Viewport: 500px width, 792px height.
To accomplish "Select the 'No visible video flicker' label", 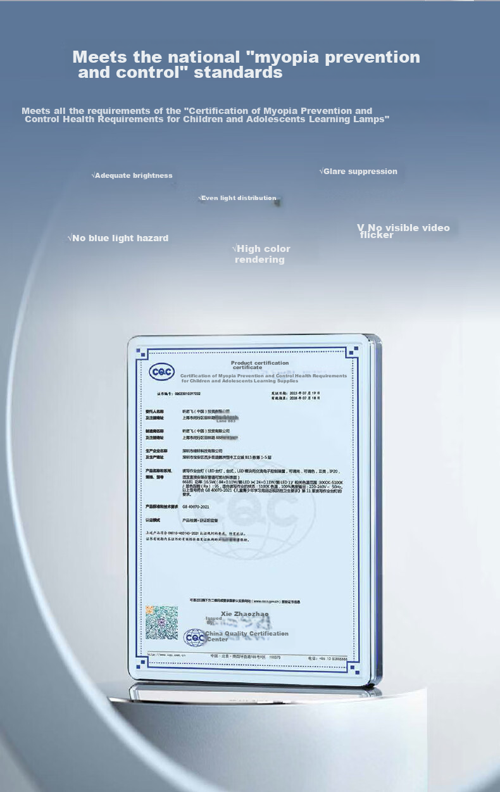I will (403, 231).
